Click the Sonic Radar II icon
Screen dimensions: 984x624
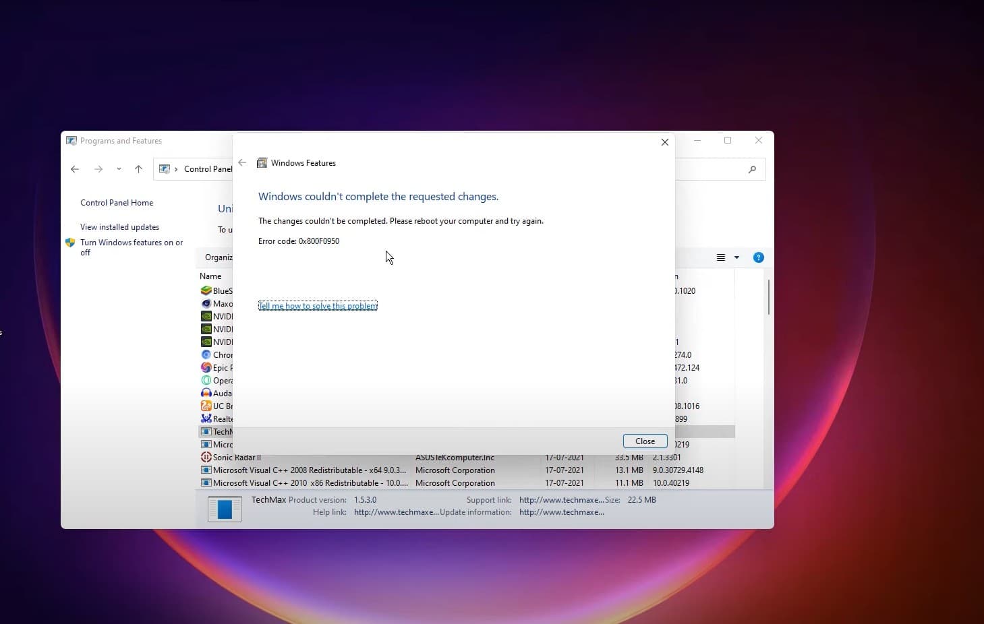[206, 457]
